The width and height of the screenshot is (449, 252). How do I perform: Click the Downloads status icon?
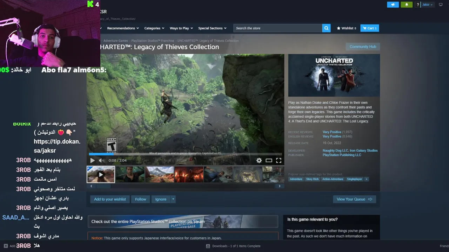208,246
